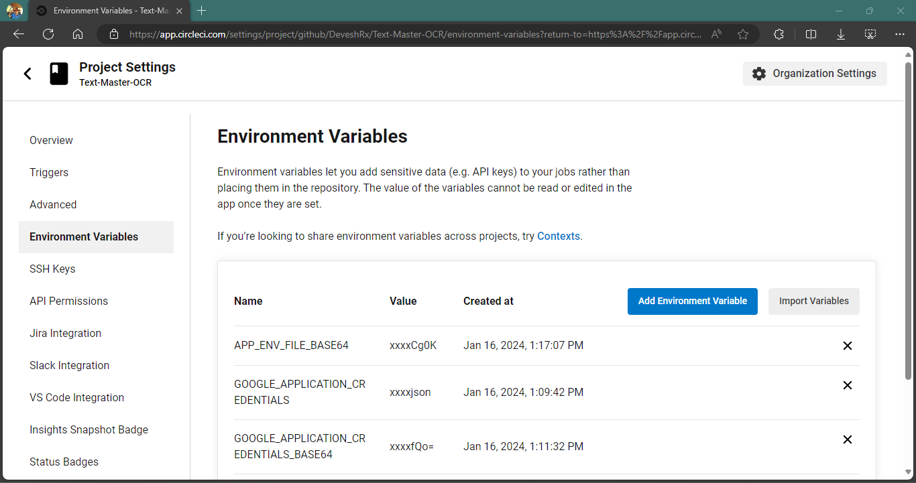Open Advanced in settings sidebar
This screenshot has height=483, width=916.
(96, 205)
